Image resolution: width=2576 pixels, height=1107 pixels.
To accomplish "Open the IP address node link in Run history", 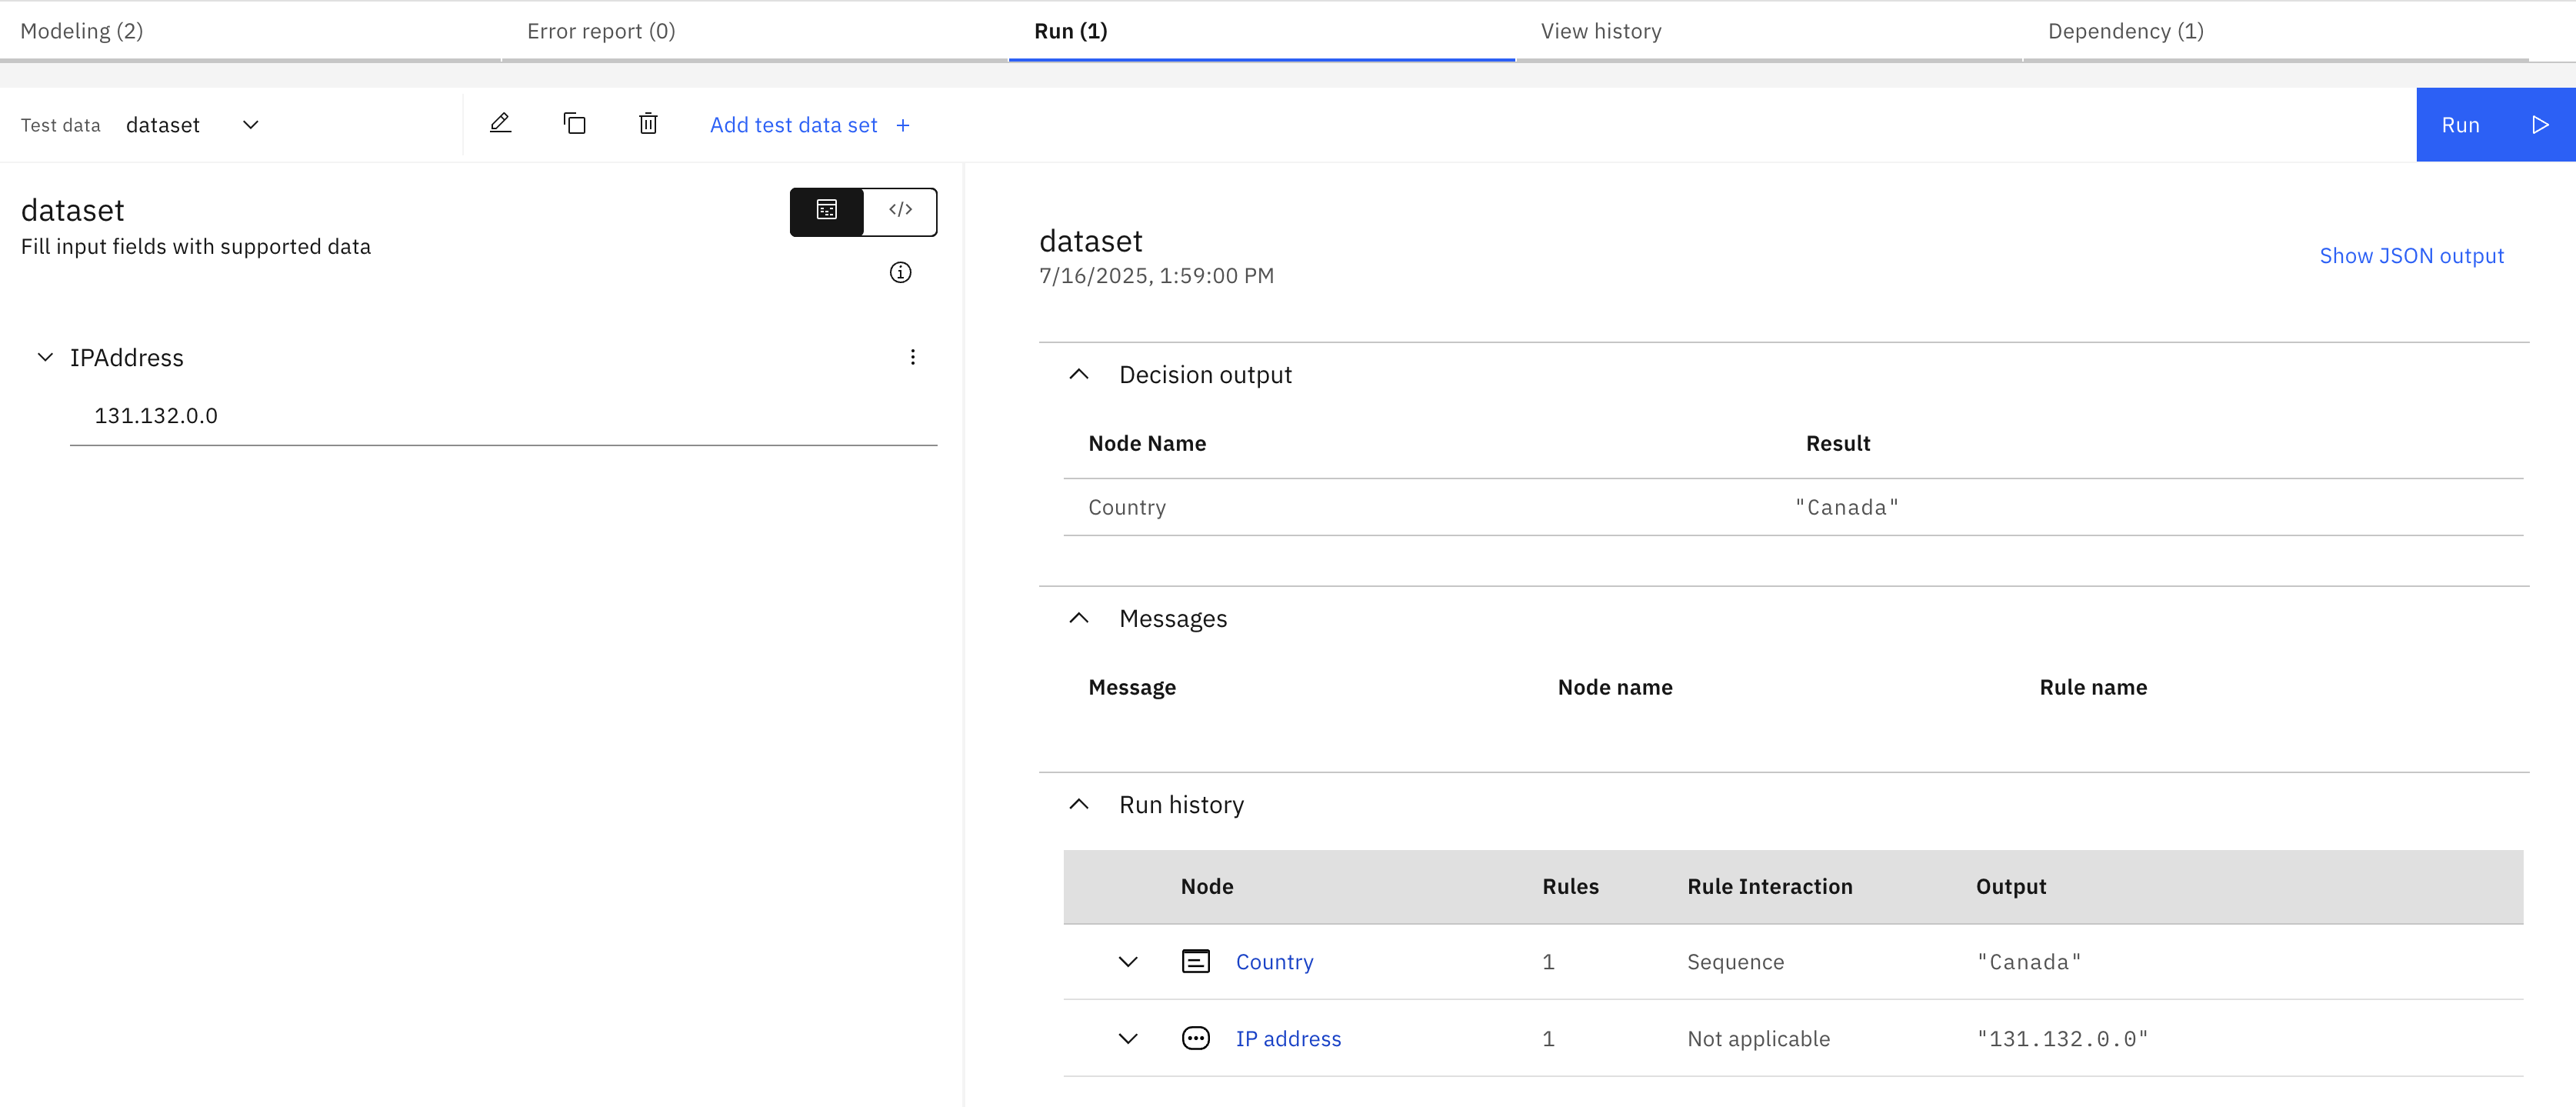I will (1288, 1039).
